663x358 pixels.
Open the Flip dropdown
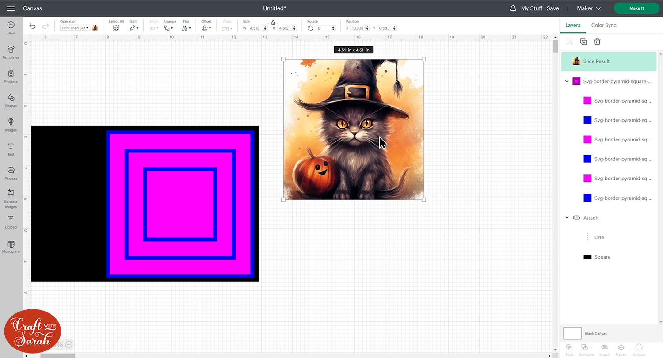click(187, 28)
